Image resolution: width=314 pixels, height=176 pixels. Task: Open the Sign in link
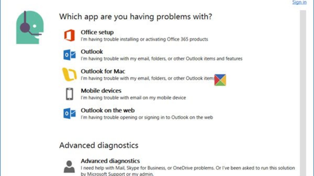click(x=299, y=2)
